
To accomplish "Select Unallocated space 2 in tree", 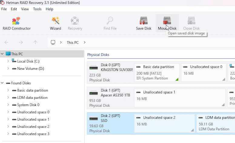I will (33, 127).
